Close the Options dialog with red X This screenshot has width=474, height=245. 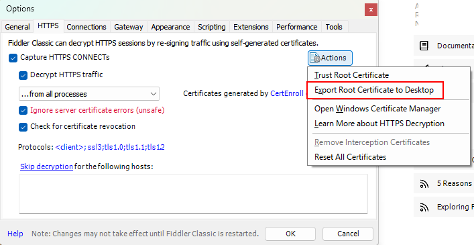pyautogui.click(x=371, y=9)
